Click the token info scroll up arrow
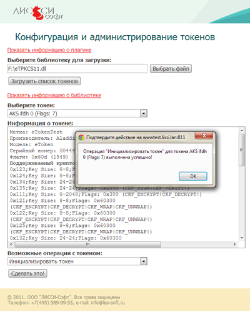Screen dimensions: 250x311 pyautogui.click(x=242, y=130)
